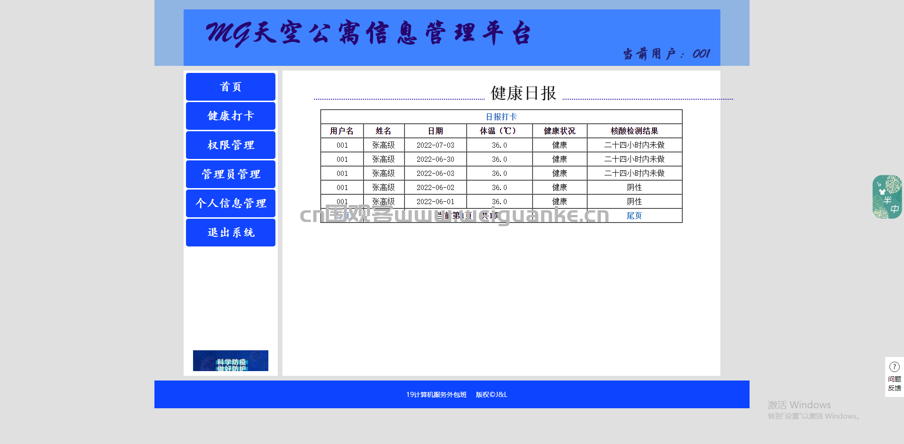Click 退出系统 to log out
This screenshot has width=904, height=444.
[x=231, y=232]
